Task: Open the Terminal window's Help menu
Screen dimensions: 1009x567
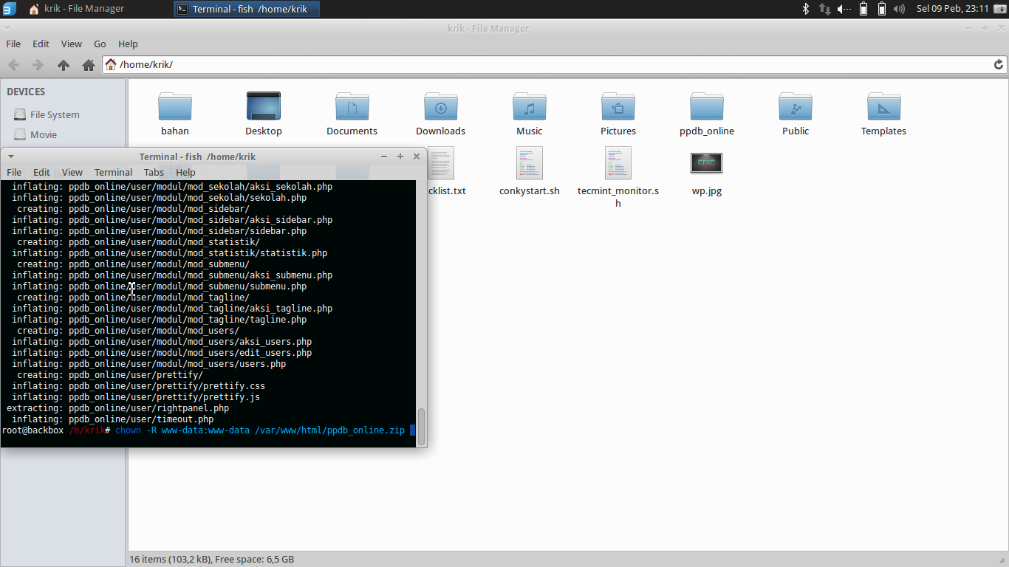Action: pyautogui.click(x=185, y=173)
